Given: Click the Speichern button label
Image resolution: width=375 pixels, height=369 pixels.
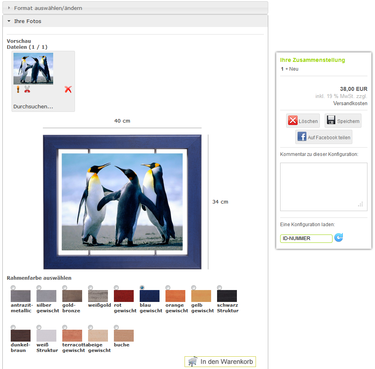Looking at the screenshot, I should [348, 121].
